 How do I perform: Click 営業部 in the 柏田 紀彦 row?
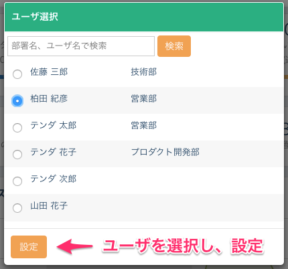(144, 99)
